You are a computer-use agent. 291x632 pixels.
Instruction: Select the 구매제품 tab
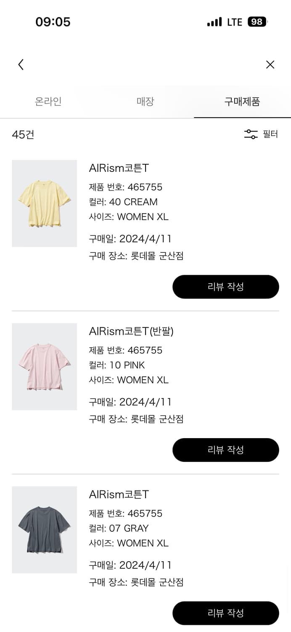(x=242, y=102)
